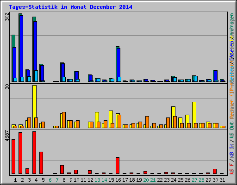
Task: Click the red "kB F" legend label
Action: click(x=232, y=169)
